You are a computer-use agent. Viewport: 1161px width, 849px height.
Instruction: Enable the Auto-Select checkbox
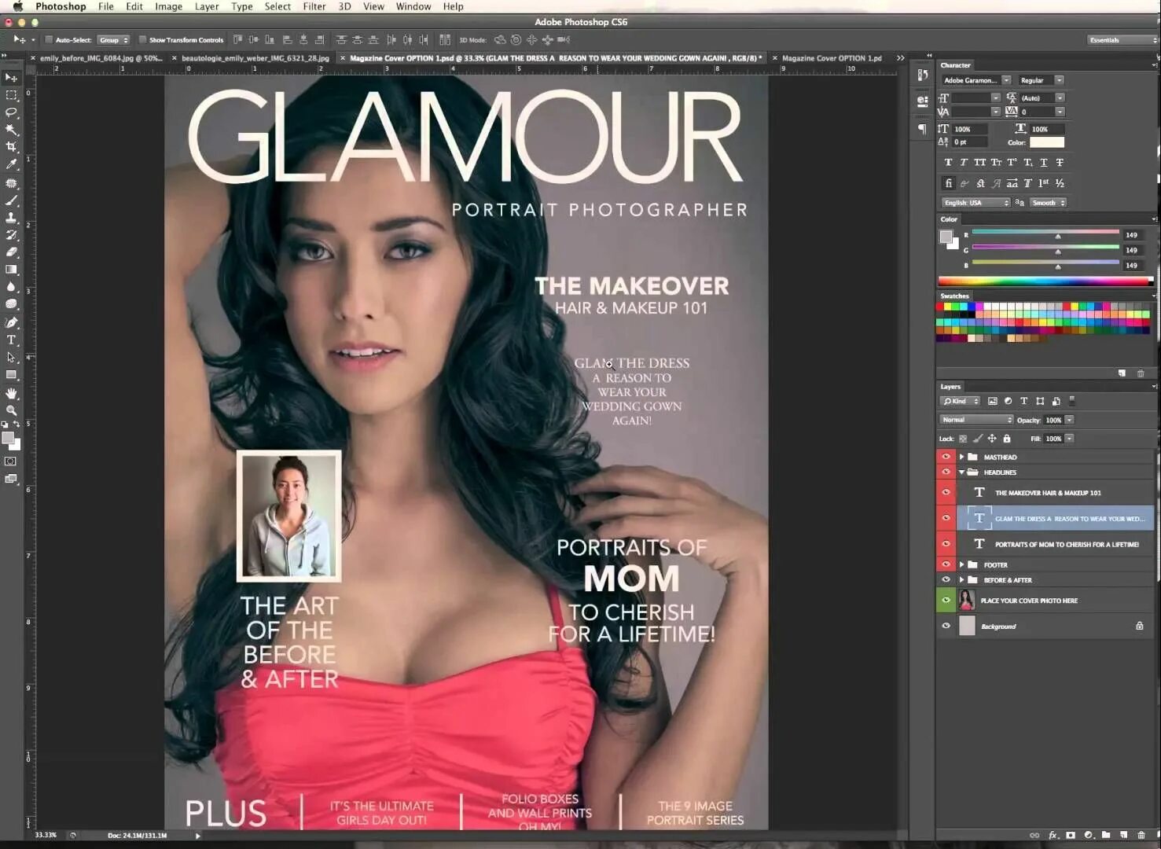tap(49, 39)
